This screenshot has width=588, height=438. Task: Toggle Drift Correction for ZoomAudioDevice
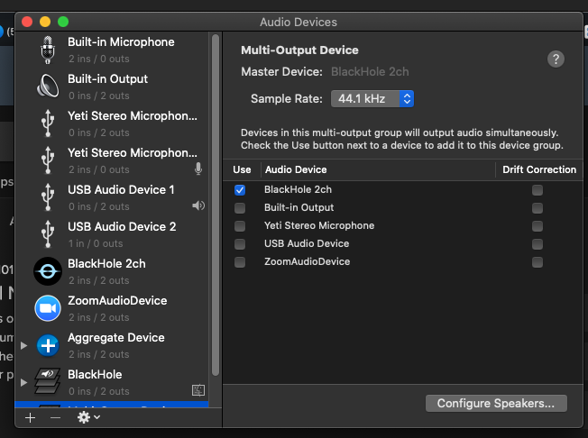pyautogui.click(x=537, y=262)
